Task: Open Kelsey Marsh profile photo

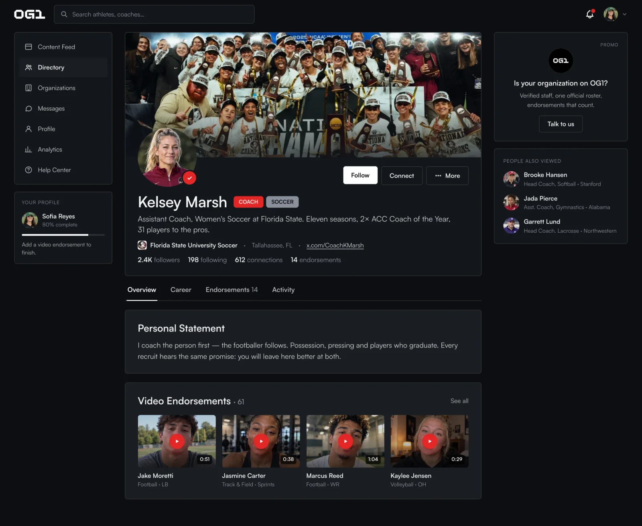Action: [167, 157]
